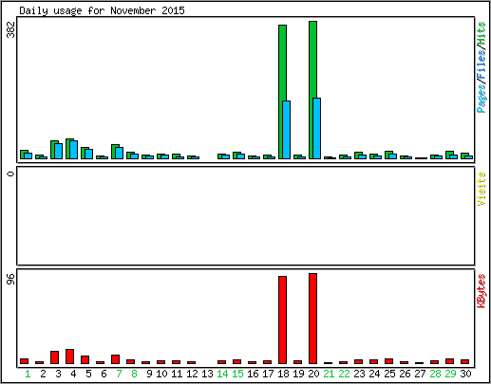Click the day label '4' on the x-axis
The image size is (491, 384).
[x=73, y=374]
